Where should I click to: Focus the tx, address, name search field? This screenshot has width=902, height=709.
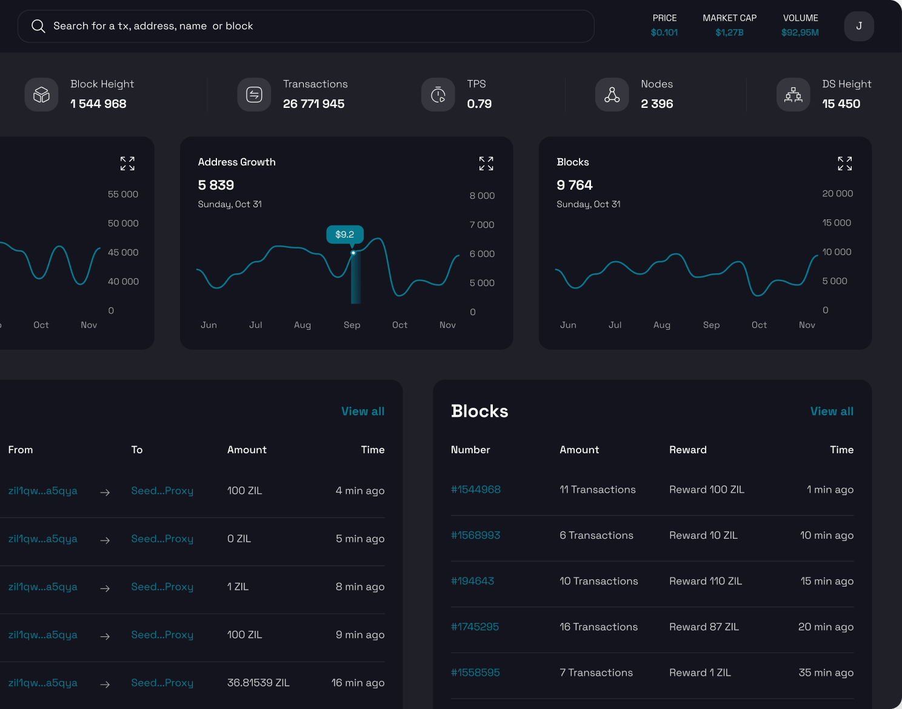pyautogui.click(x=306, y=26)
